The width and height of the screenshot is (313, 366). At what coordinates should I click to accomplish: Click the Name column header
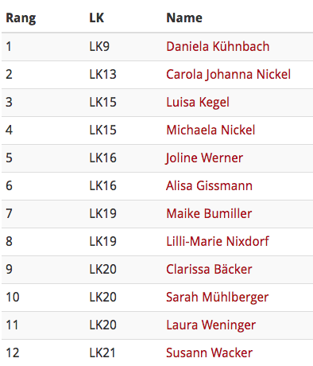(x=184, y=18)
